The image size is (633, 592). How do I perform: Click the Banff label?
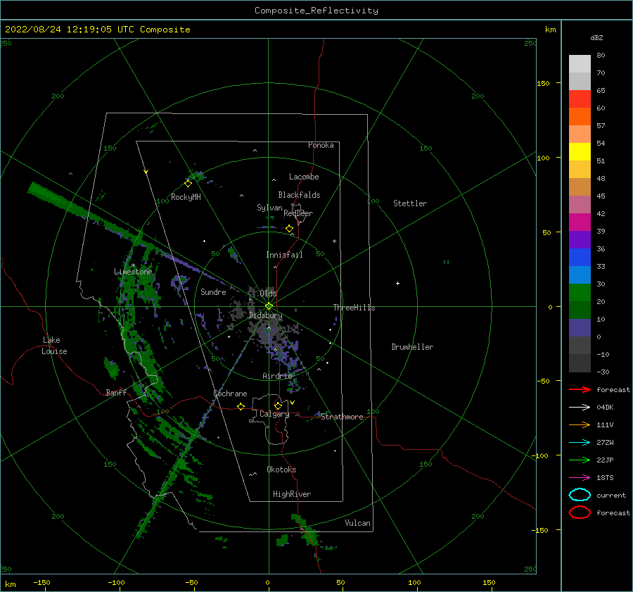116,393
